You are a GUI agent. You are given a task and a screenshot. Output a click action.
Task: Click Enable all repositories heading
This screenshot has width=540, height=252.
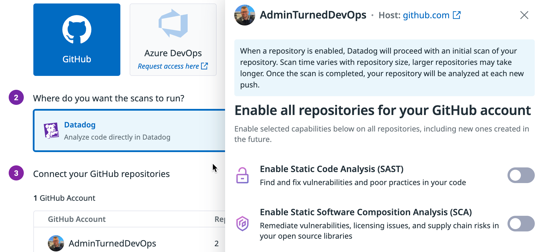(383, 110)
